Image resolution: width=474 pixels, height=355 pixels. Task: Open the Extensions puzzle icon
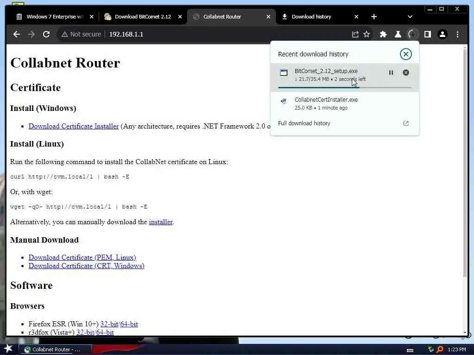point(383,34)
